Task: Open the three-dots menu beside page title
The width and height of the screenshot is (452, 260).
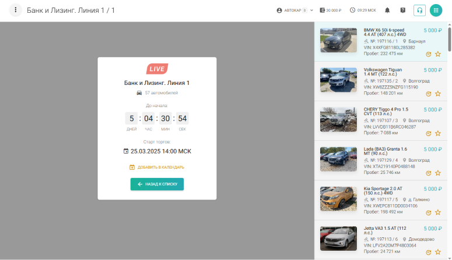Action: [15, 10]
